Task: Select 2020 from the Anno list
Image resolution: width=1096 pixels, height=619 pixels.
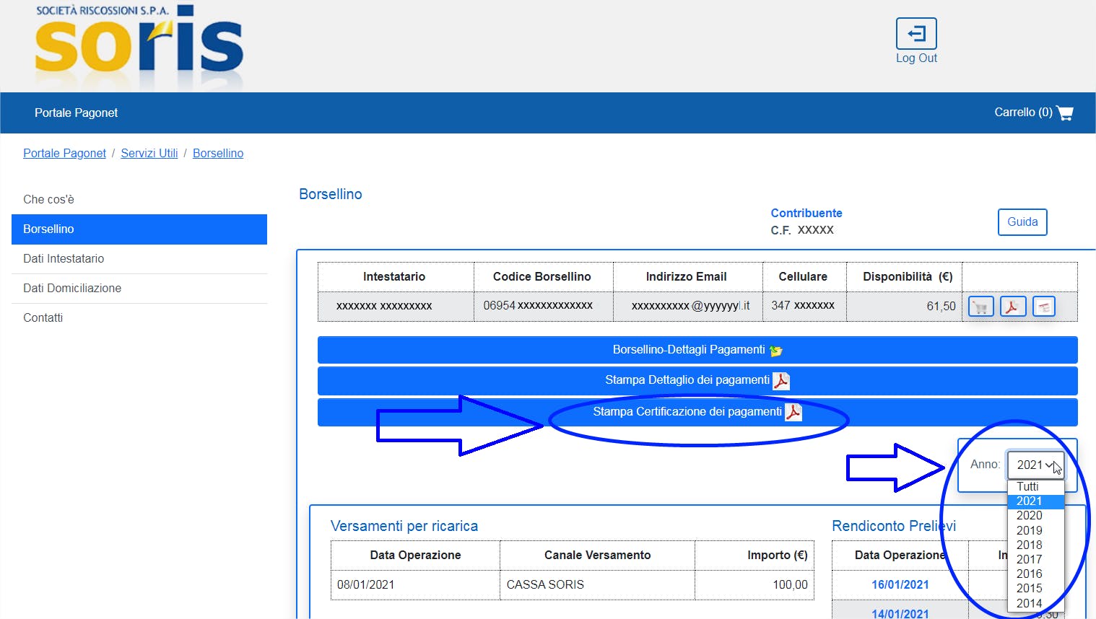Action: pos(1029,516)
